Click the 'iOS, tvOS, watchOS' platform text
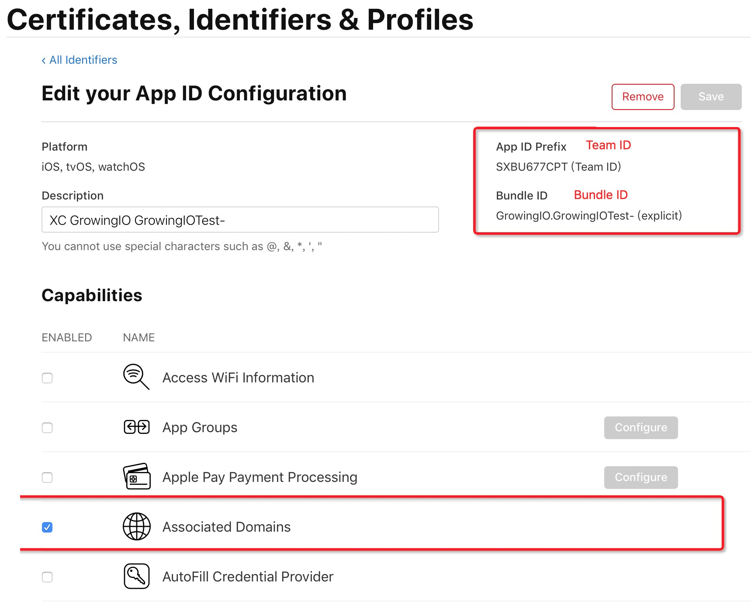Image resolution: width=751 pixels, height=605 pixels. (x=93, y=167)
